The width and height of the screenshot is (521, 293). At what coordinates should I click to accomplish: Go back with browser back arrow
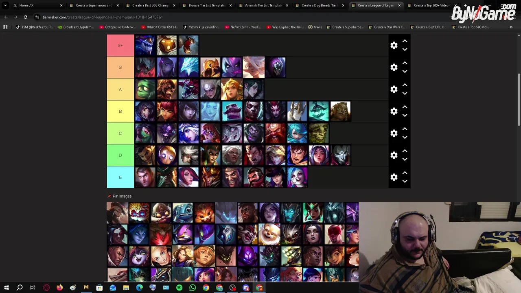[x=6, y=17]
